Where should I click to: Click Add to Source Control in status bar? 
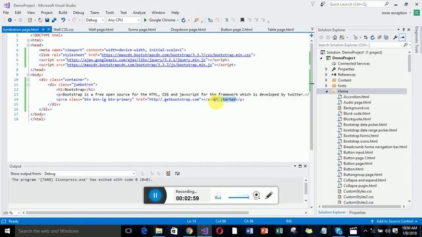click(394, 221)
